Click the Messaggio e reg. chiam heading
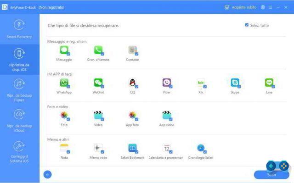Screen dimensions: 294x183 [67, 41]
